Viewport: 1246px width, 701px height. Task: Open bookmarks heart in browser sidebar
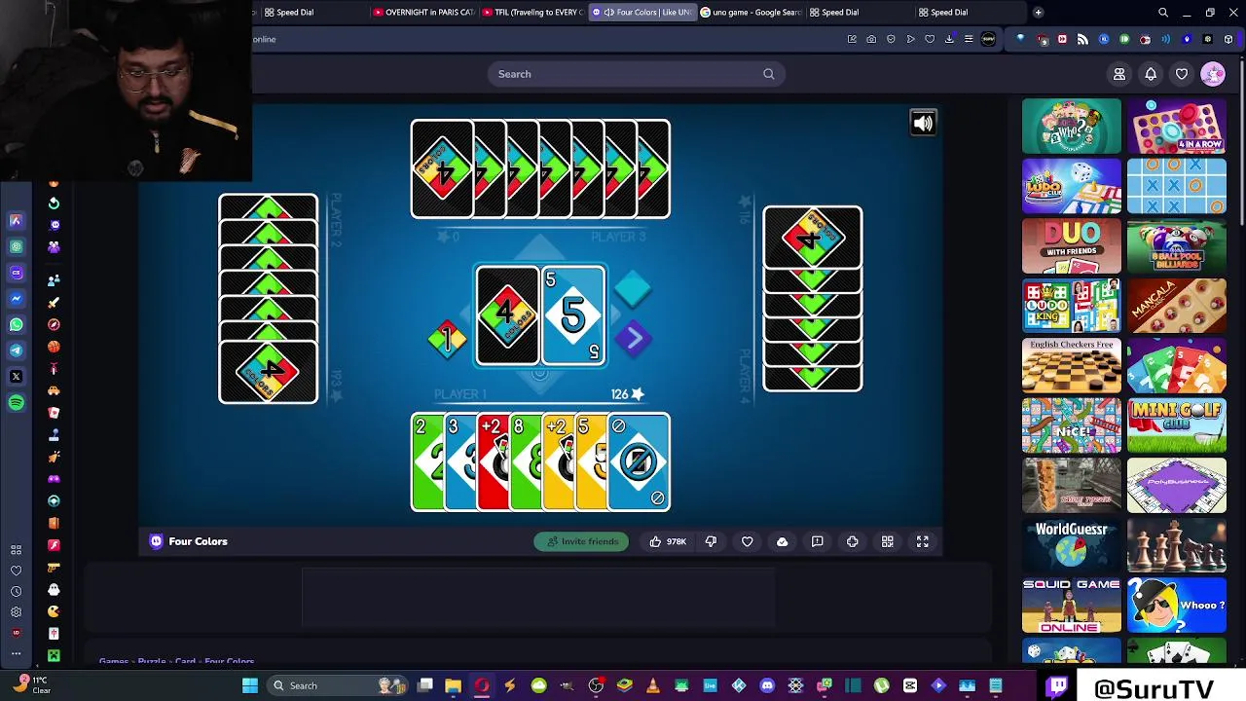16,571
